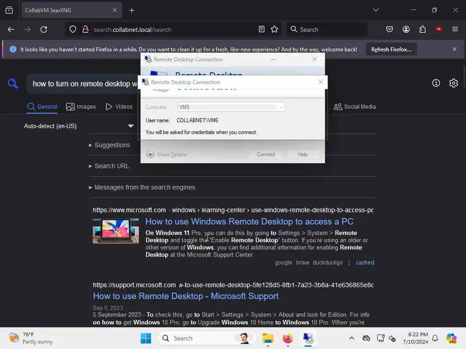Image resolution: width=466 pixels, height=349 pixels.
Task: Click the Surface laptop result thumbnail
Action: click(x=116, y=231)
